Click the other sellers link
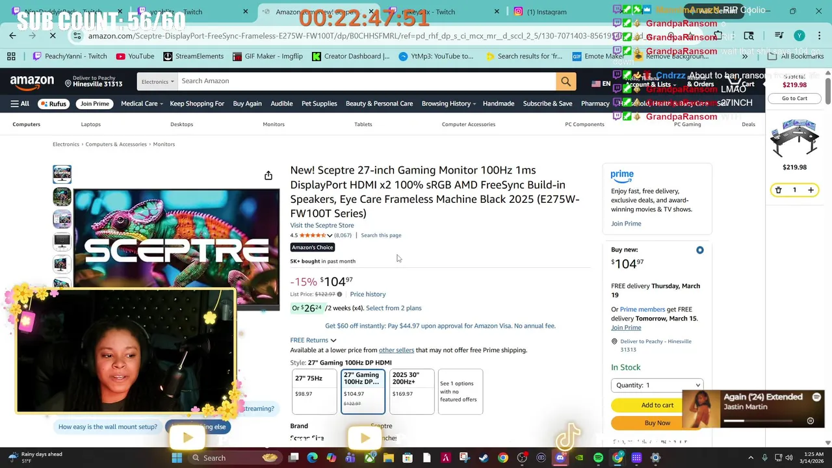The width and height of the screenshot is (832, 468). (396, 350)
